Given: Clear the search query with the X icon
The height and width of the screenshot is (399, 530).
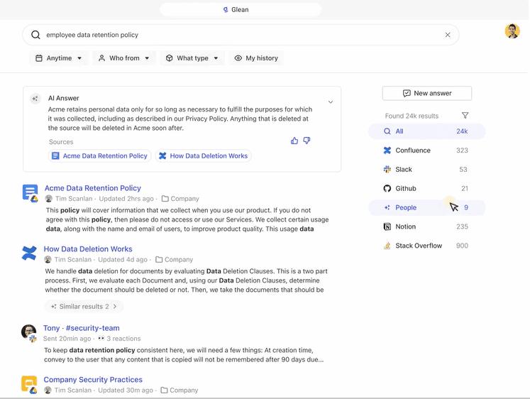Looking at the screenshot, I should 448,35.
